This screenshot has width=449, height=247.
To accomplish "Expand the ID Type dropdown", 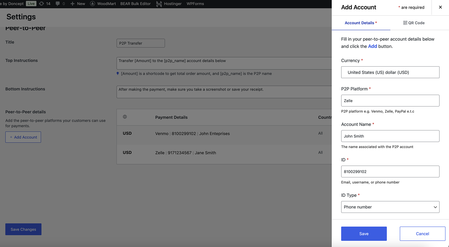I will 390,207.
